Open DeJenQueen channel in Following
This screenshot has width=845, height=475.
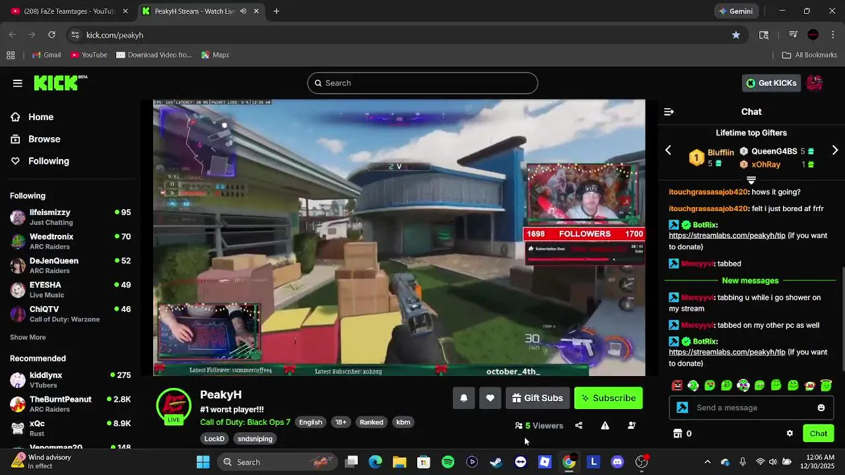(70, 265)
